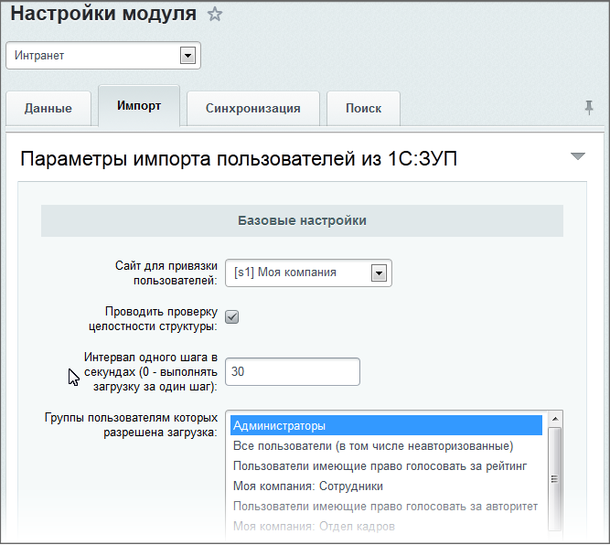This screenshot has width=610, height=545.
Task: Switch to the Данные tab
Action: click(48, 109)
